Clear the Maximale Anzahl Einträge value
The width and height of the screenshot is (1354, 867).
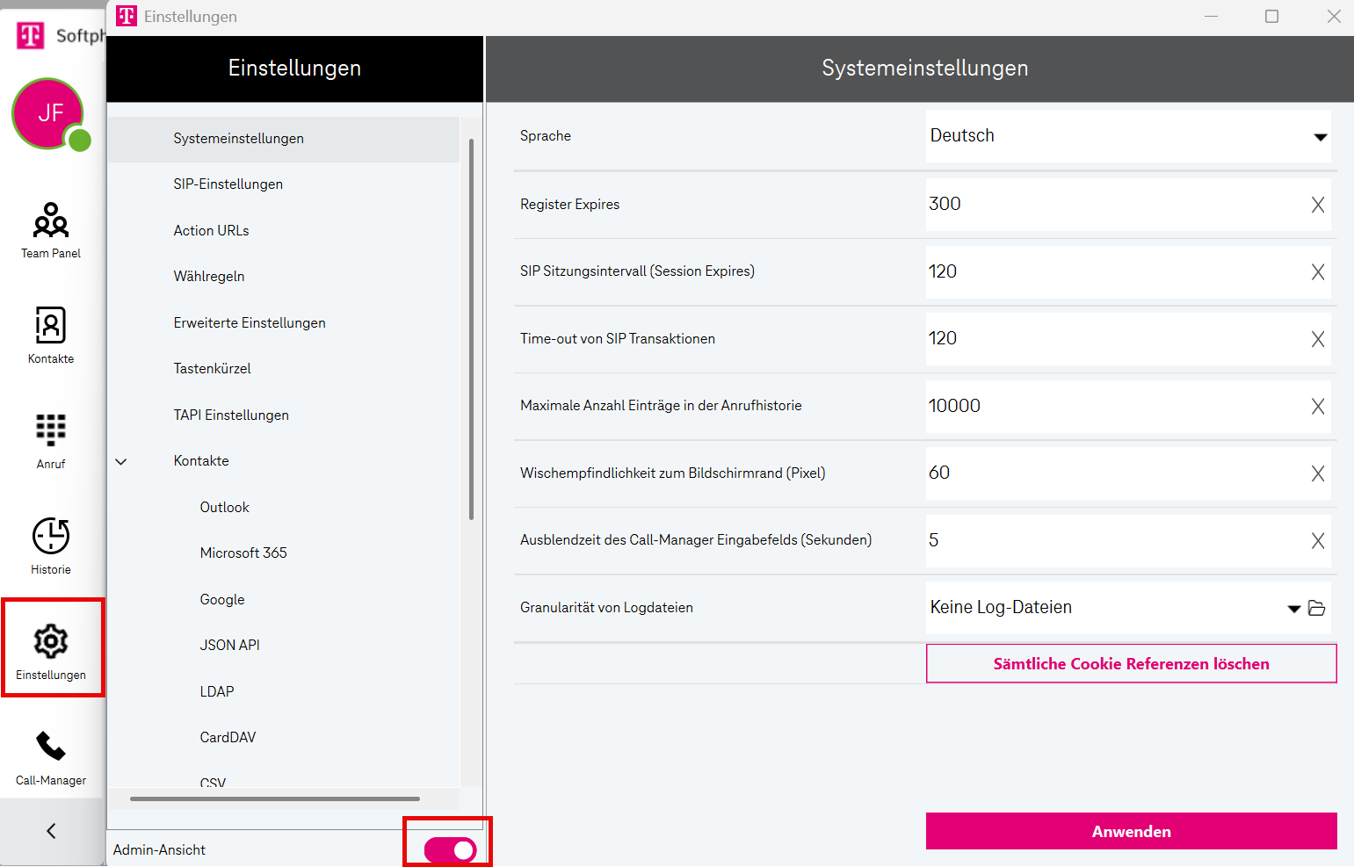click(1317, 407)
